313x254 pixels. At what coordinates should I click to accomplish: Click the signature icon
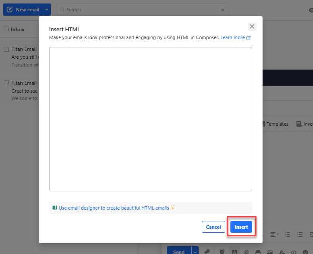[x=282, y=252]
